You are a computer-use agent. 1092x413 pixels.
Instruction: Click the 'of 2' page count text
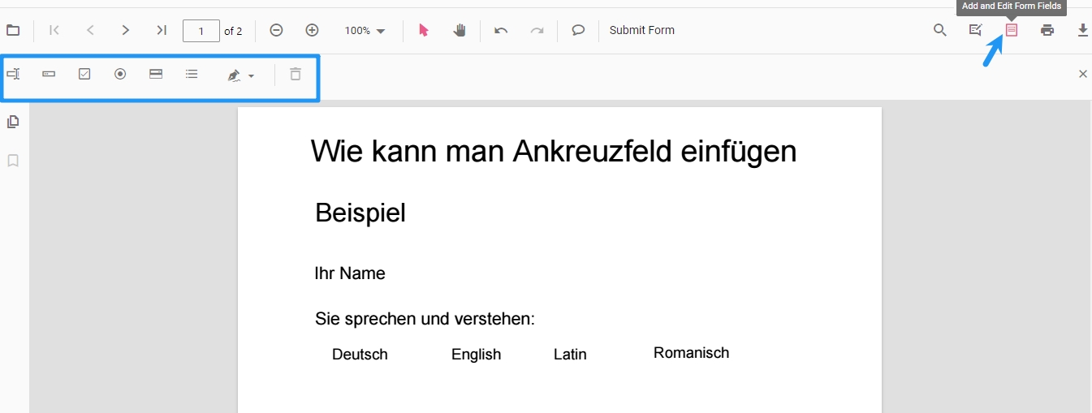[233, 31]
